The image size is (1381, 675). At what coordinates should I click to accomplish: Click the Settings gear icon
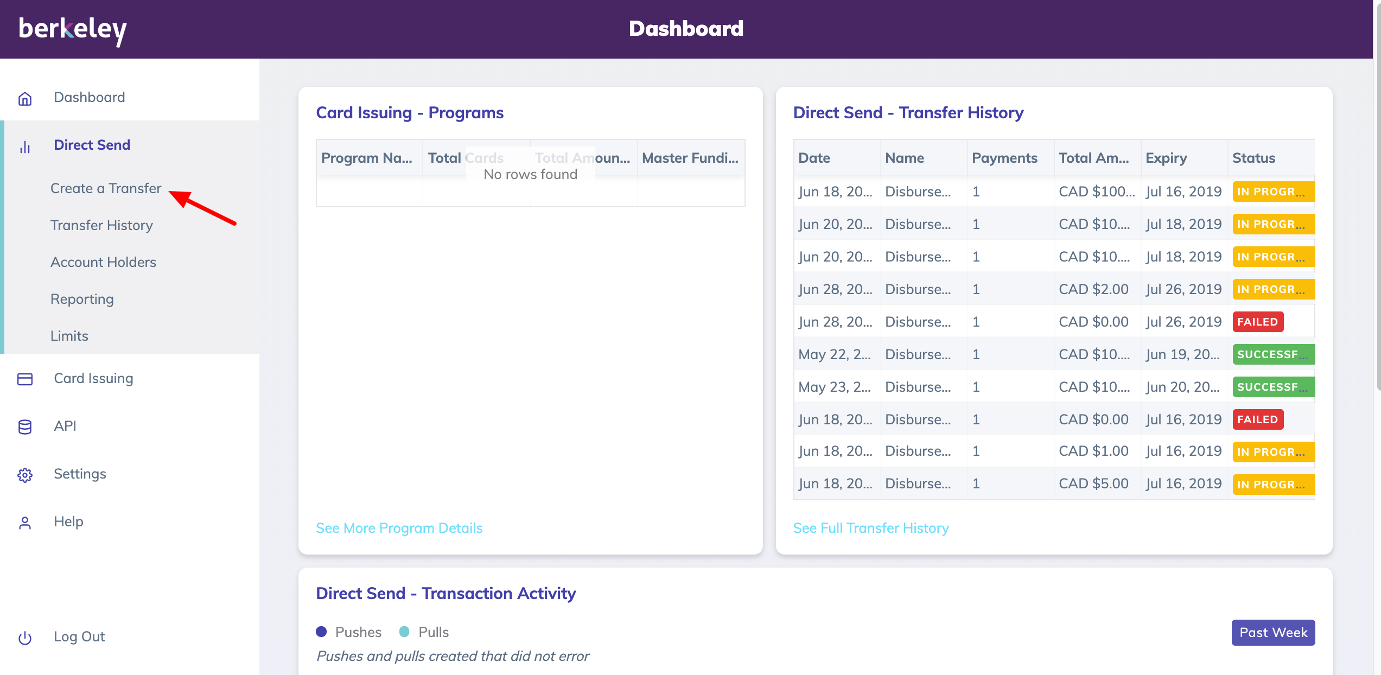point(25,475)
